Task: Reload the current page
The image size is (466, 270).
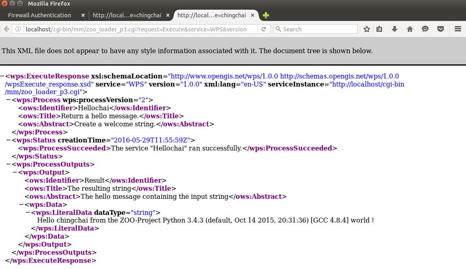Action: coord(263,29)
